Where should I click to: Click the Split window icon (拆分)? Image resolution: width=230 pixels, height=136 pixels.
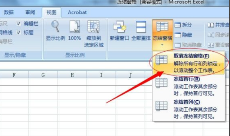tap(178, 25)
